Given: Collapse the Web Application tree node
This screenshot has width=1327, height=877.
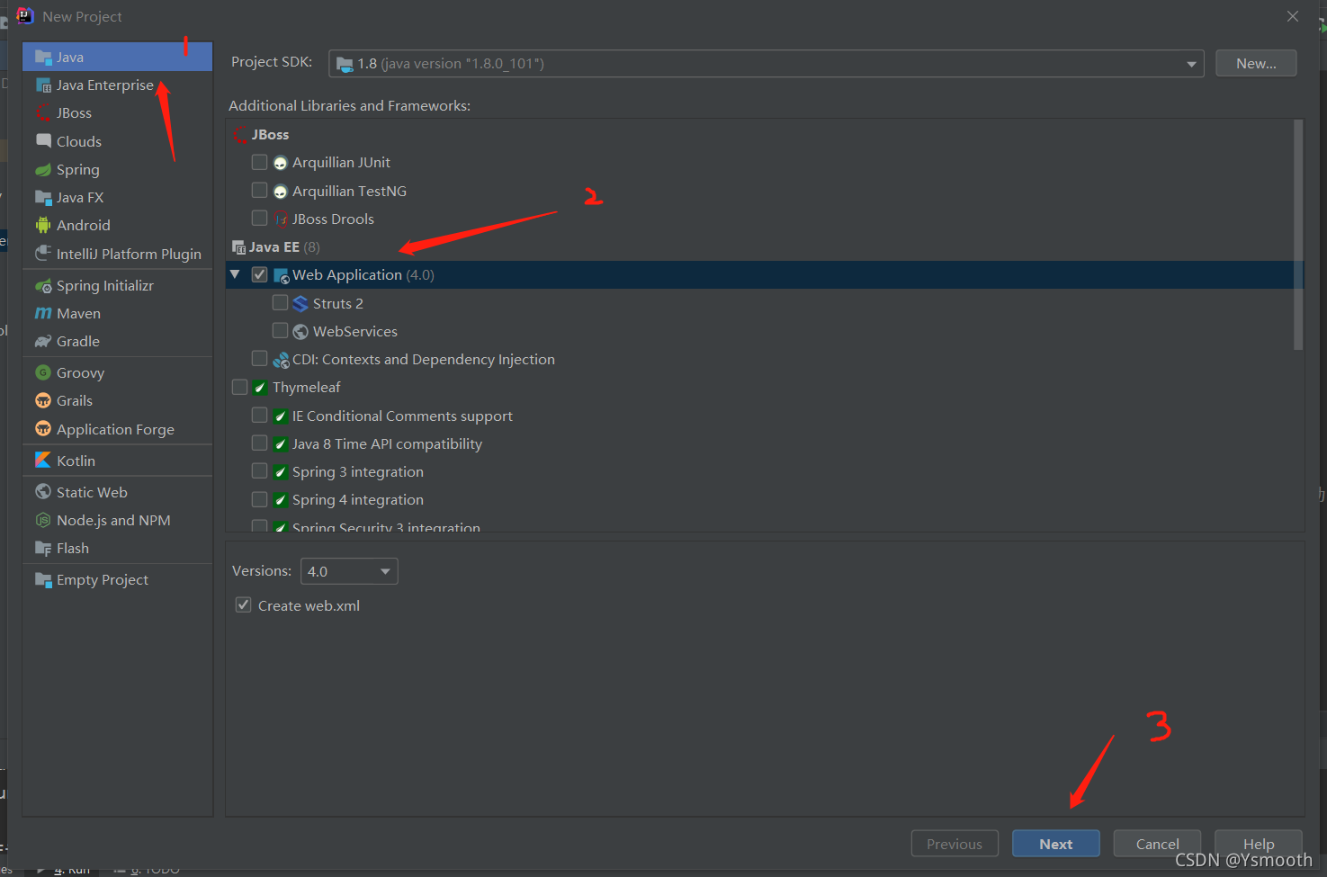Looking at the screenshot, I should (236, 274).
